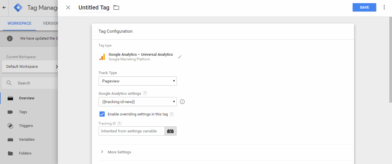Click the help icon beside Google Analytics settings label
Image resolution: width=392 pixels, height=164 pixels.
pos(145,93)
